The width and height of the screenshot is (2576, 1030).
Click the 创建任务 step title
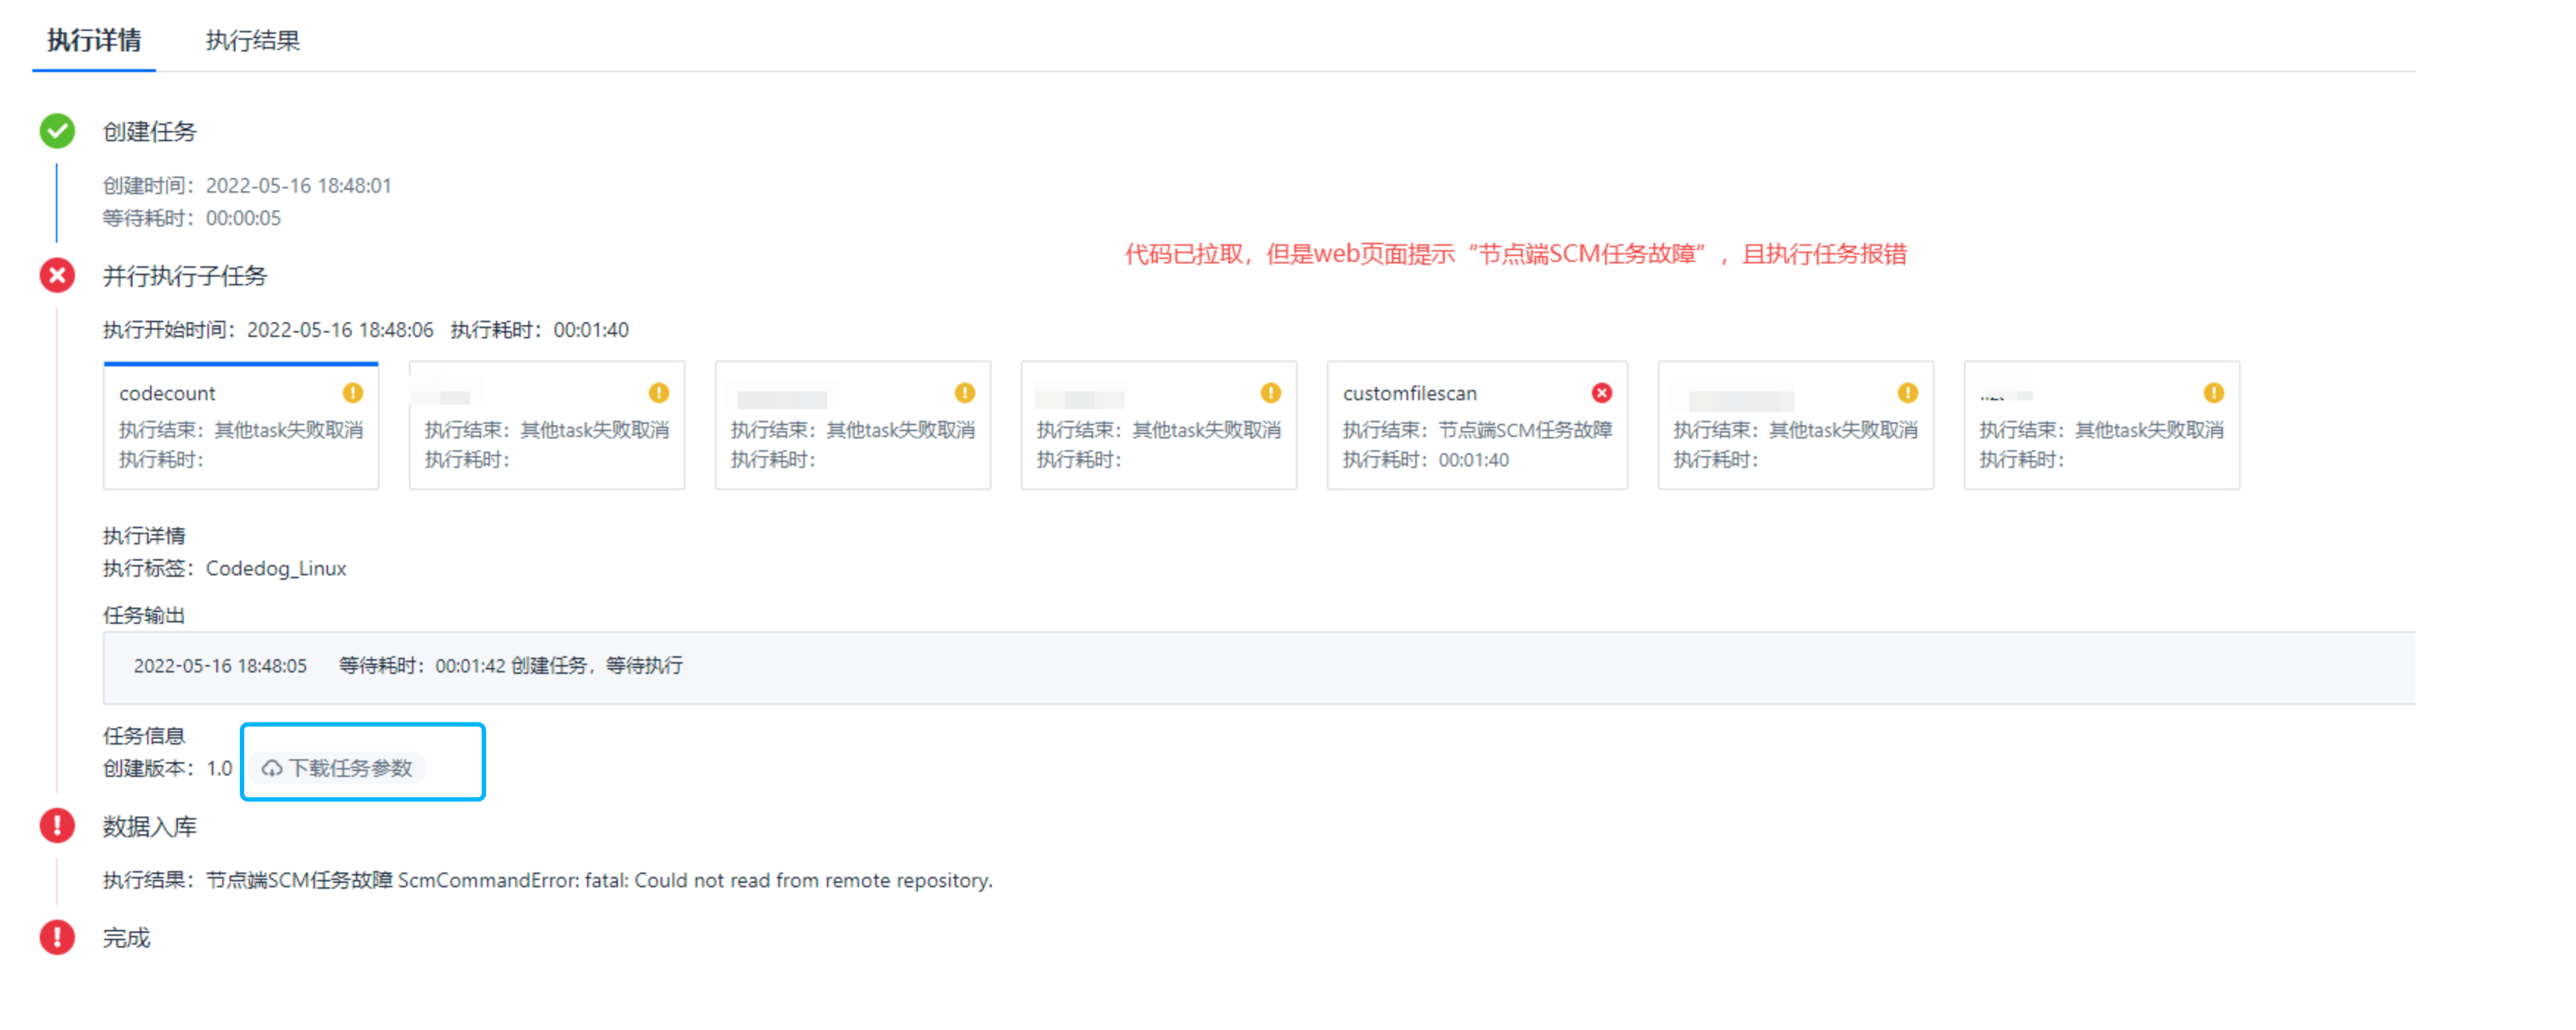coord(149,131)
